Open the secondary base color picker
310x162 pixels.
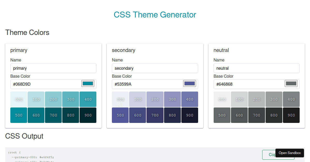tap(189, 83)
